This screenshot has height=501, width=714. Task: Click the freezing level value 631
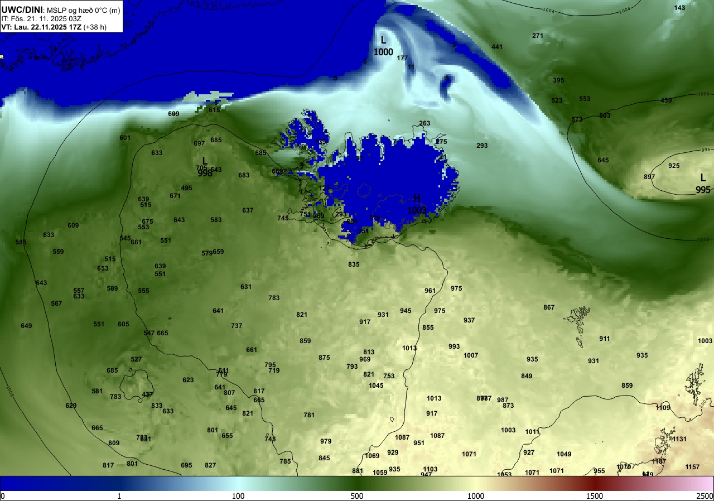246,287
